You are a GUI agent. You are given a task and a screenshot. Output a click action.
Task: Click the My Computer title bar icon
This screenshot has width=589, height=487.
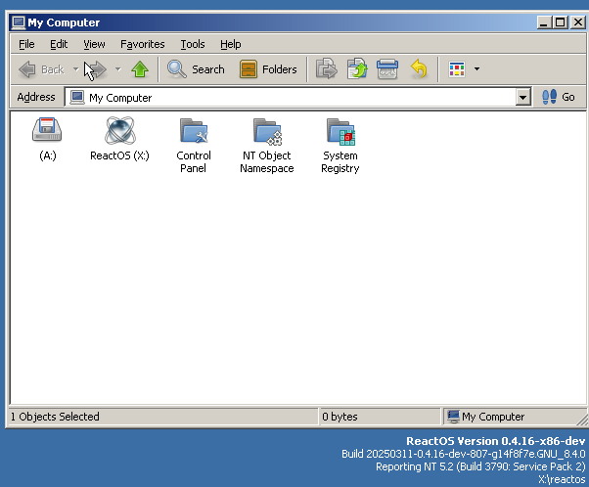click(19, 22)
